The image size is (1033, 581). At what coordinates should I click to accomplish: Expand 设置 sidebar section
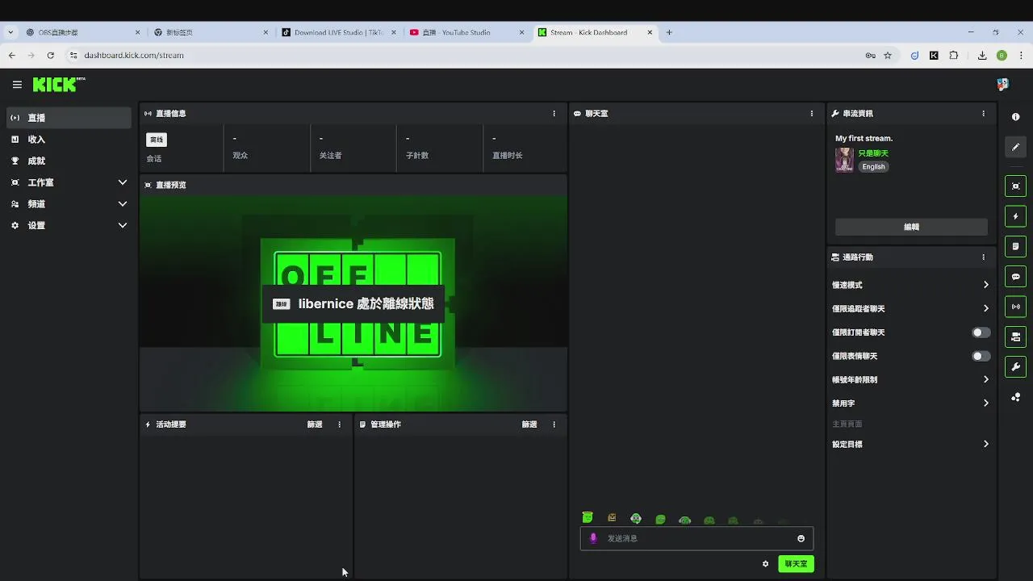69,225
